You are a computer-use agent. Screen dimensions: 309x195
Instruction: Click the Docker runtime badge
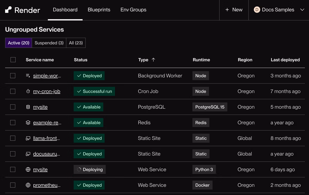click(202, 185)
